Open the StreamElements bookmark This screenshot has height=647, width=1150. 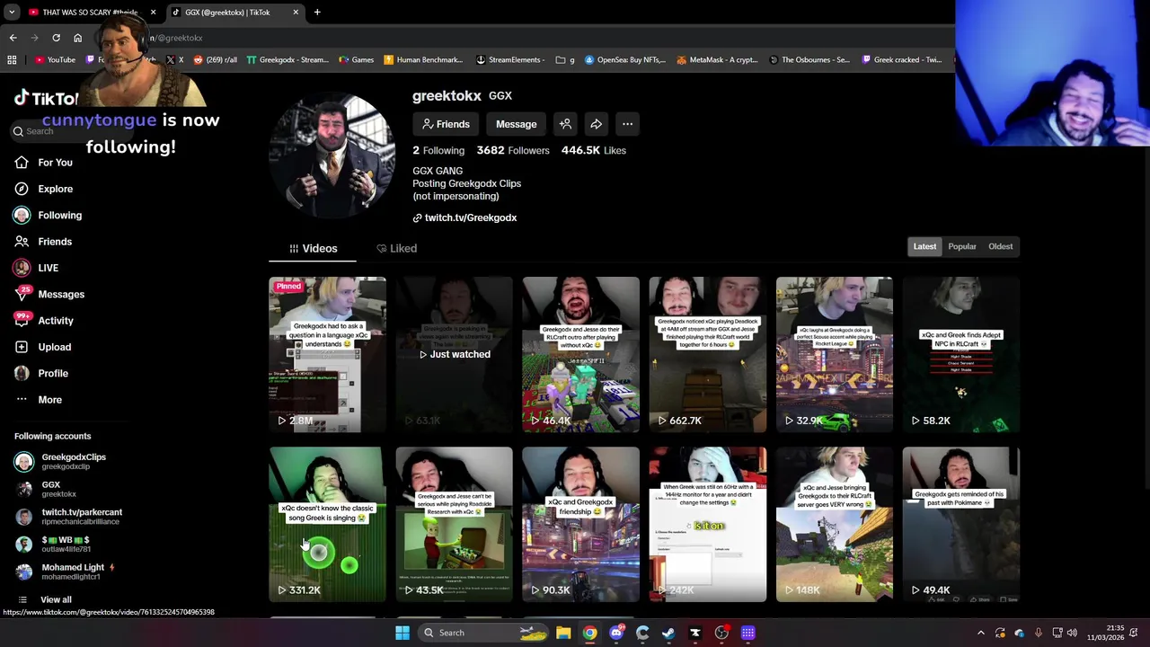tap(509, 59)
